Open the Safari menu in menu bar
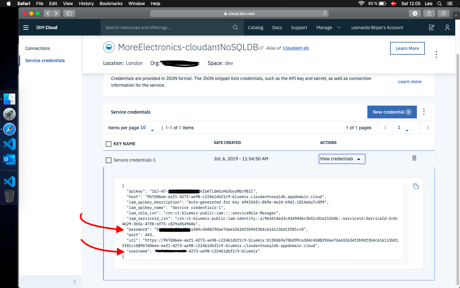Image resolution: width=460 pixels, height=288 pixels. point(24,4)
